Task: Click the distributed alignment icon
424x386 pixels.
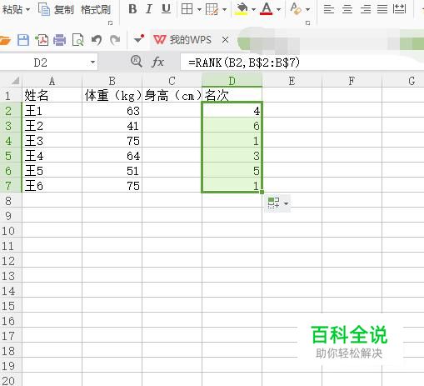Action: [x=400, y=9]
